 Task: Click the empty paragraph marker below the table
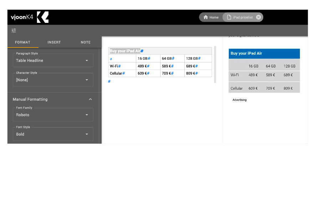pyautogui.click(x=109, y=81)
